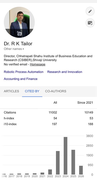Click the pencil edit profile icon
The image size is (97, 183).
[90, 11]
